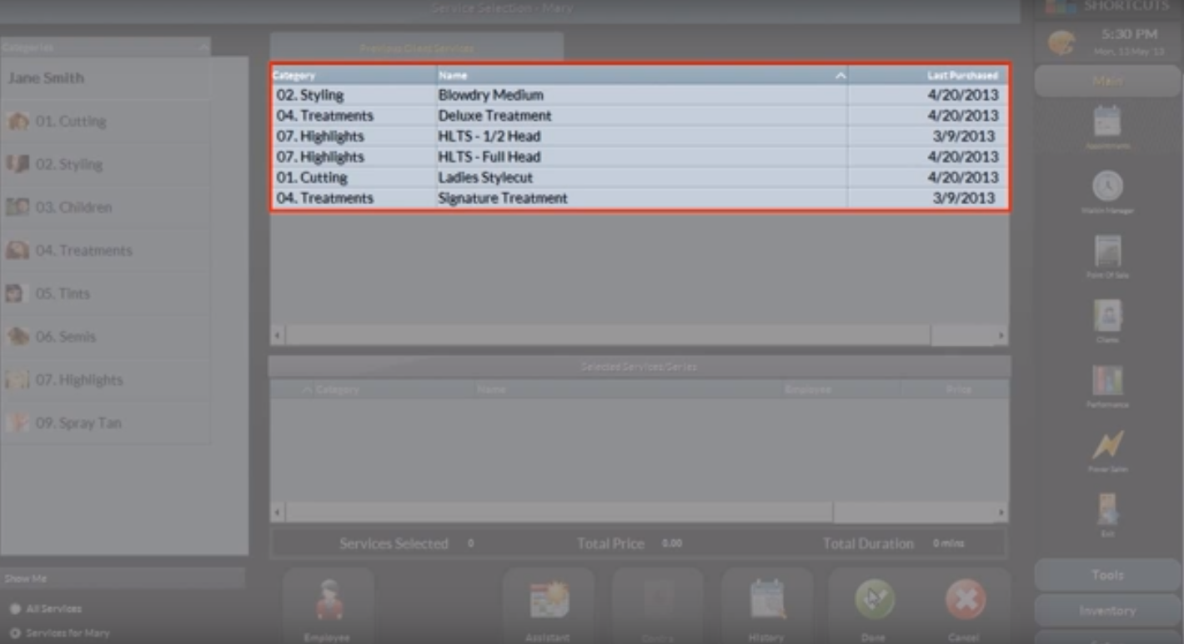Screen dimensions: 1184x644
Task: Select the Services for Mary option
Action: point(16,633)
